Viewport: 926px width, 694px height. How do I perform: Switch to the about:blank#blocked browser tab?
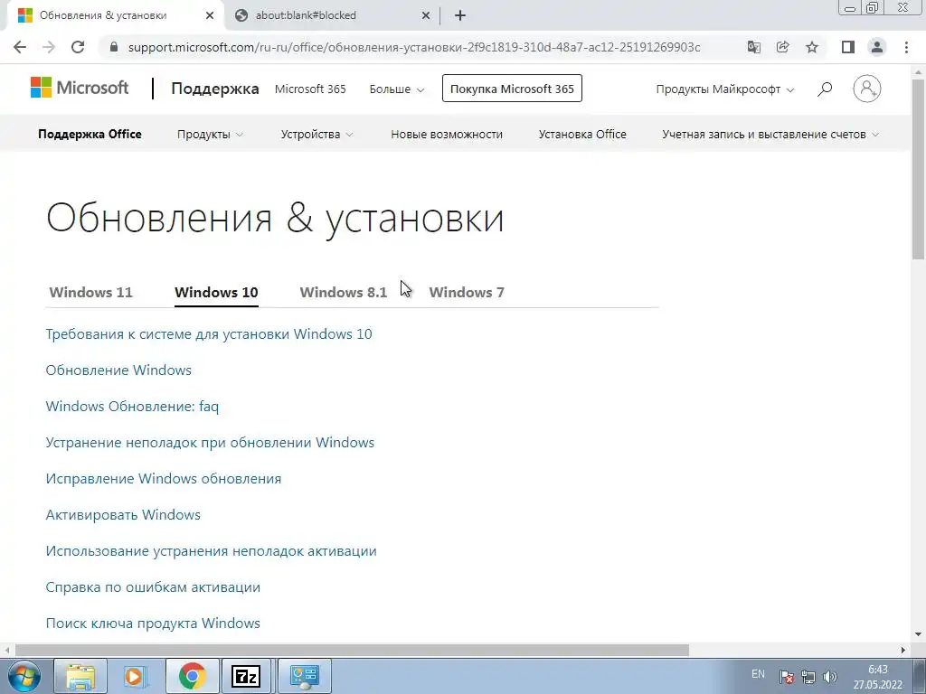(331, 15)
